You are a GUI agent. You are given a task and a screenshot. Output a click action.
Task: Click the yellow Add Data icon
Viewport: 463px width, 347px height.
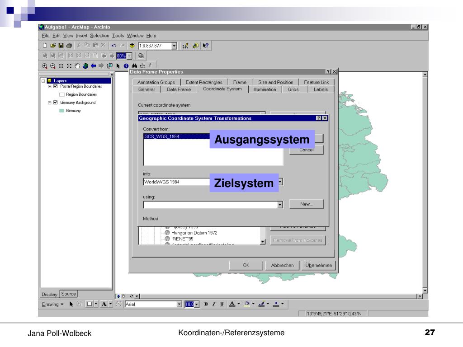coord(132,46)
